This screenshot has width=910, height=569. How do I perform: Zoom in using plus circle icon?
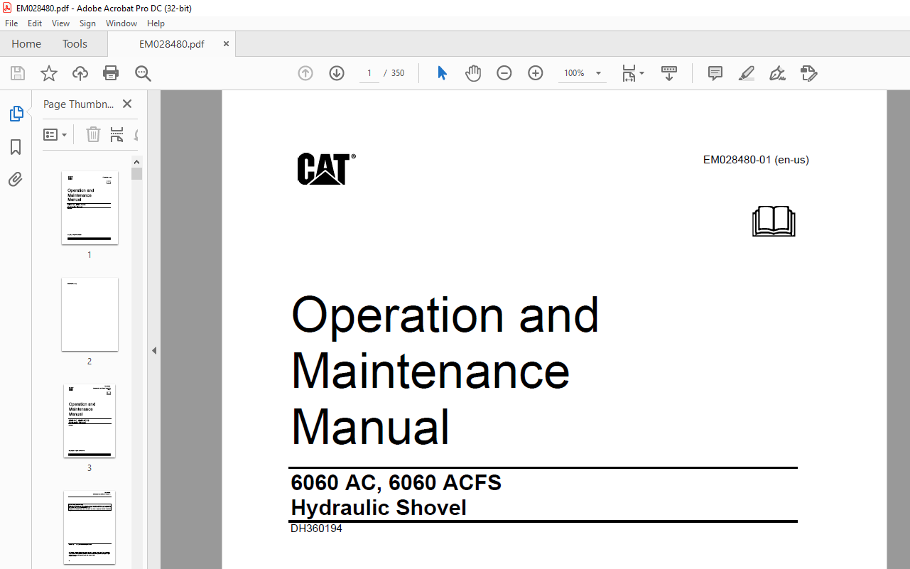tap(536, 73)
